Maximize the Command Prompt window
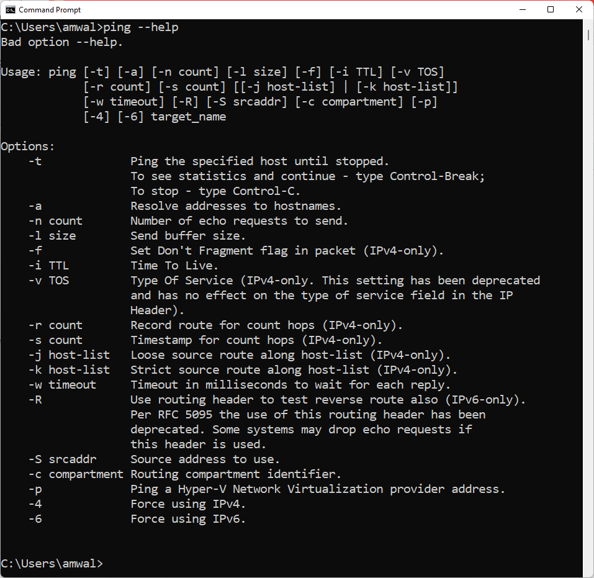The height and width of the screenshot is (578, 594). [x=551, y=10]
